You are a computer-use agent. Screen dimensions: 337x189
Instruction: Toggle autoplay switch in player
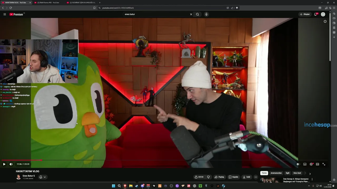(x=298, y=164)
